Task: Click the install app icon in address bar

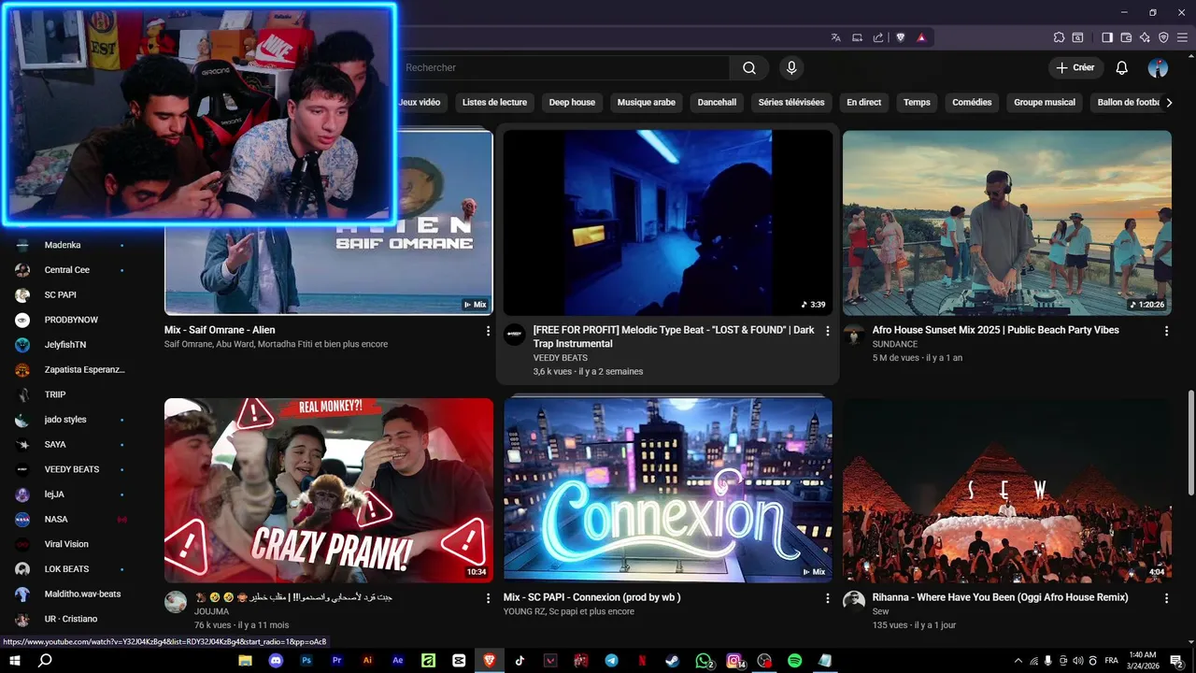Action: 857,37
